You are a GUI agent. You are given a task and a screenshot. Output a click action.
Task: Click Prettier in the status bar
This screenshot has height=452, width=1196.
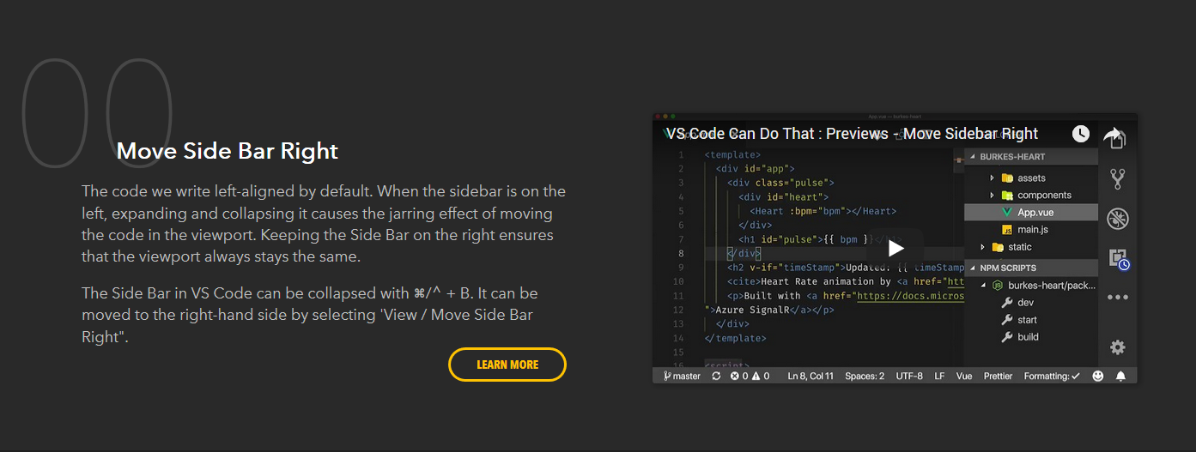[998, 376]
